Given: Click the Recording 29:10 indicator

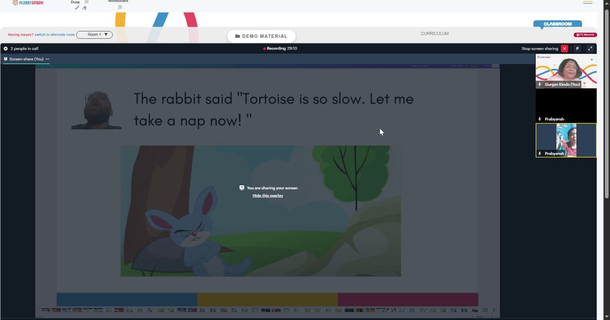Looking at the screenshot, I should (280, 48).
